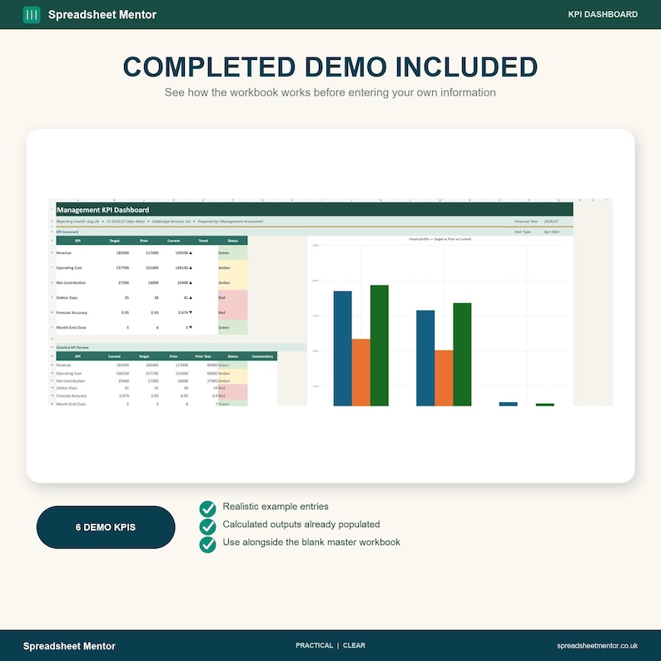This screenshot has width=661, height=661.
Task: Click the checkmark icon beside Realistic example entries
Action: pyautogui.click(x=207, y=509)
